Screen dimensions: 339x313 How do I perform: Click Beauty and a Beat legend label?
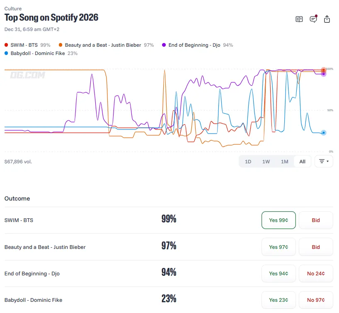point(103,45)
